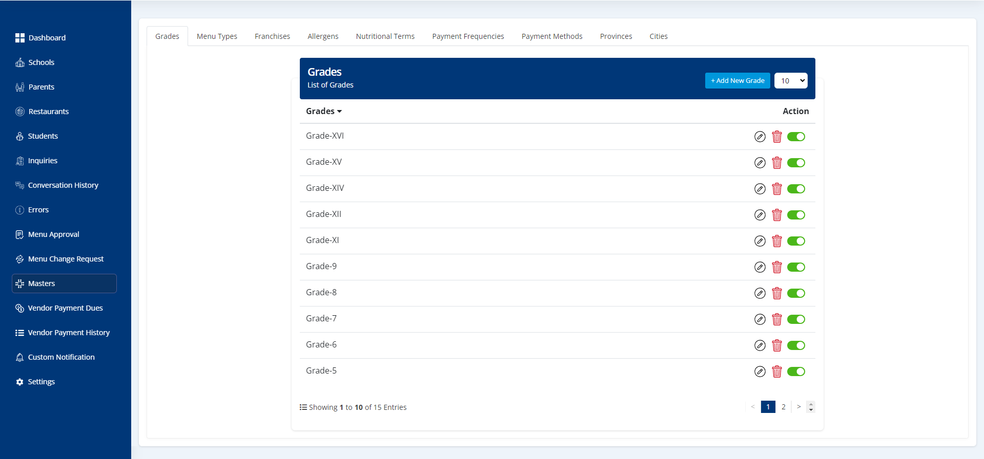
Task: Click the Restaurants icon in sidebar
Action: click(20, 112)
